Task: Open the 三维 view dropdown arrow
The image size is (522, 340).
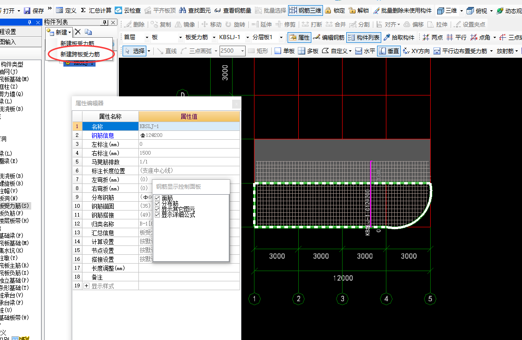Action: pos(461,11)
